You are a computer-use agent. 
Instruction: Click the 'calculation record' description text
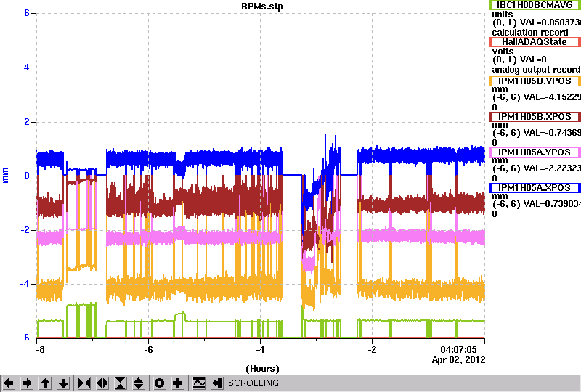[530, 32]
